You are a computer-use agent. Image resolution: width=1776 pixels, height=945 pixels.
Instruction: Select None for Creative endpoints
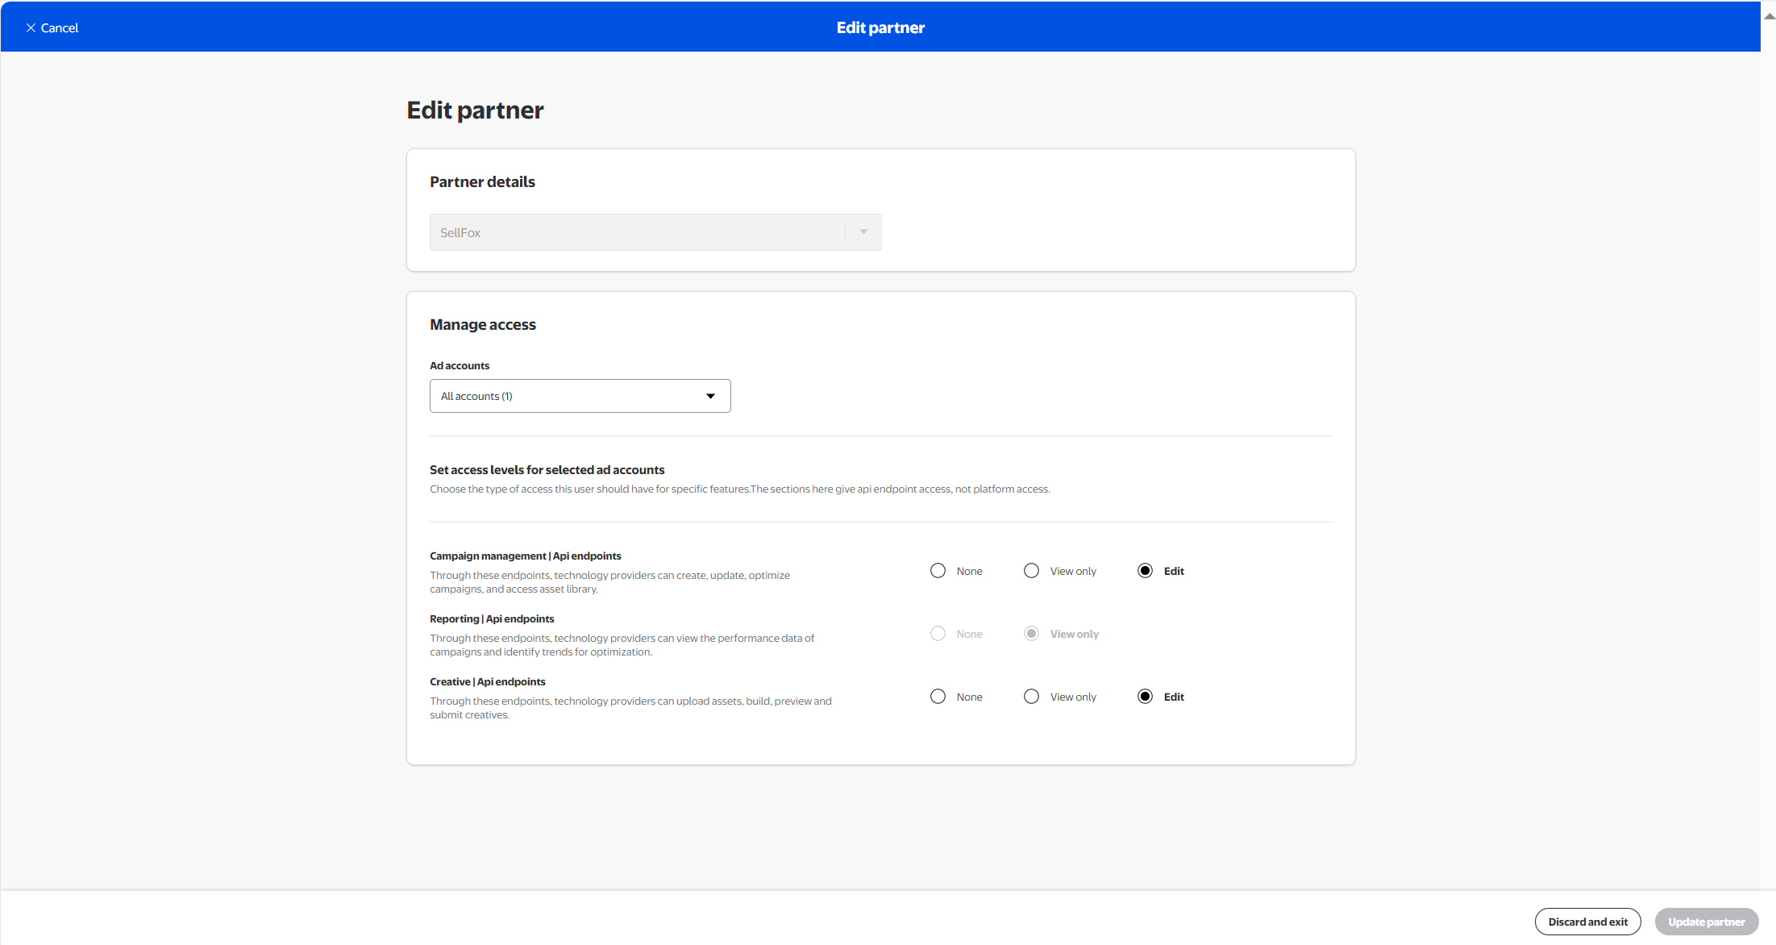coord(938,697)
